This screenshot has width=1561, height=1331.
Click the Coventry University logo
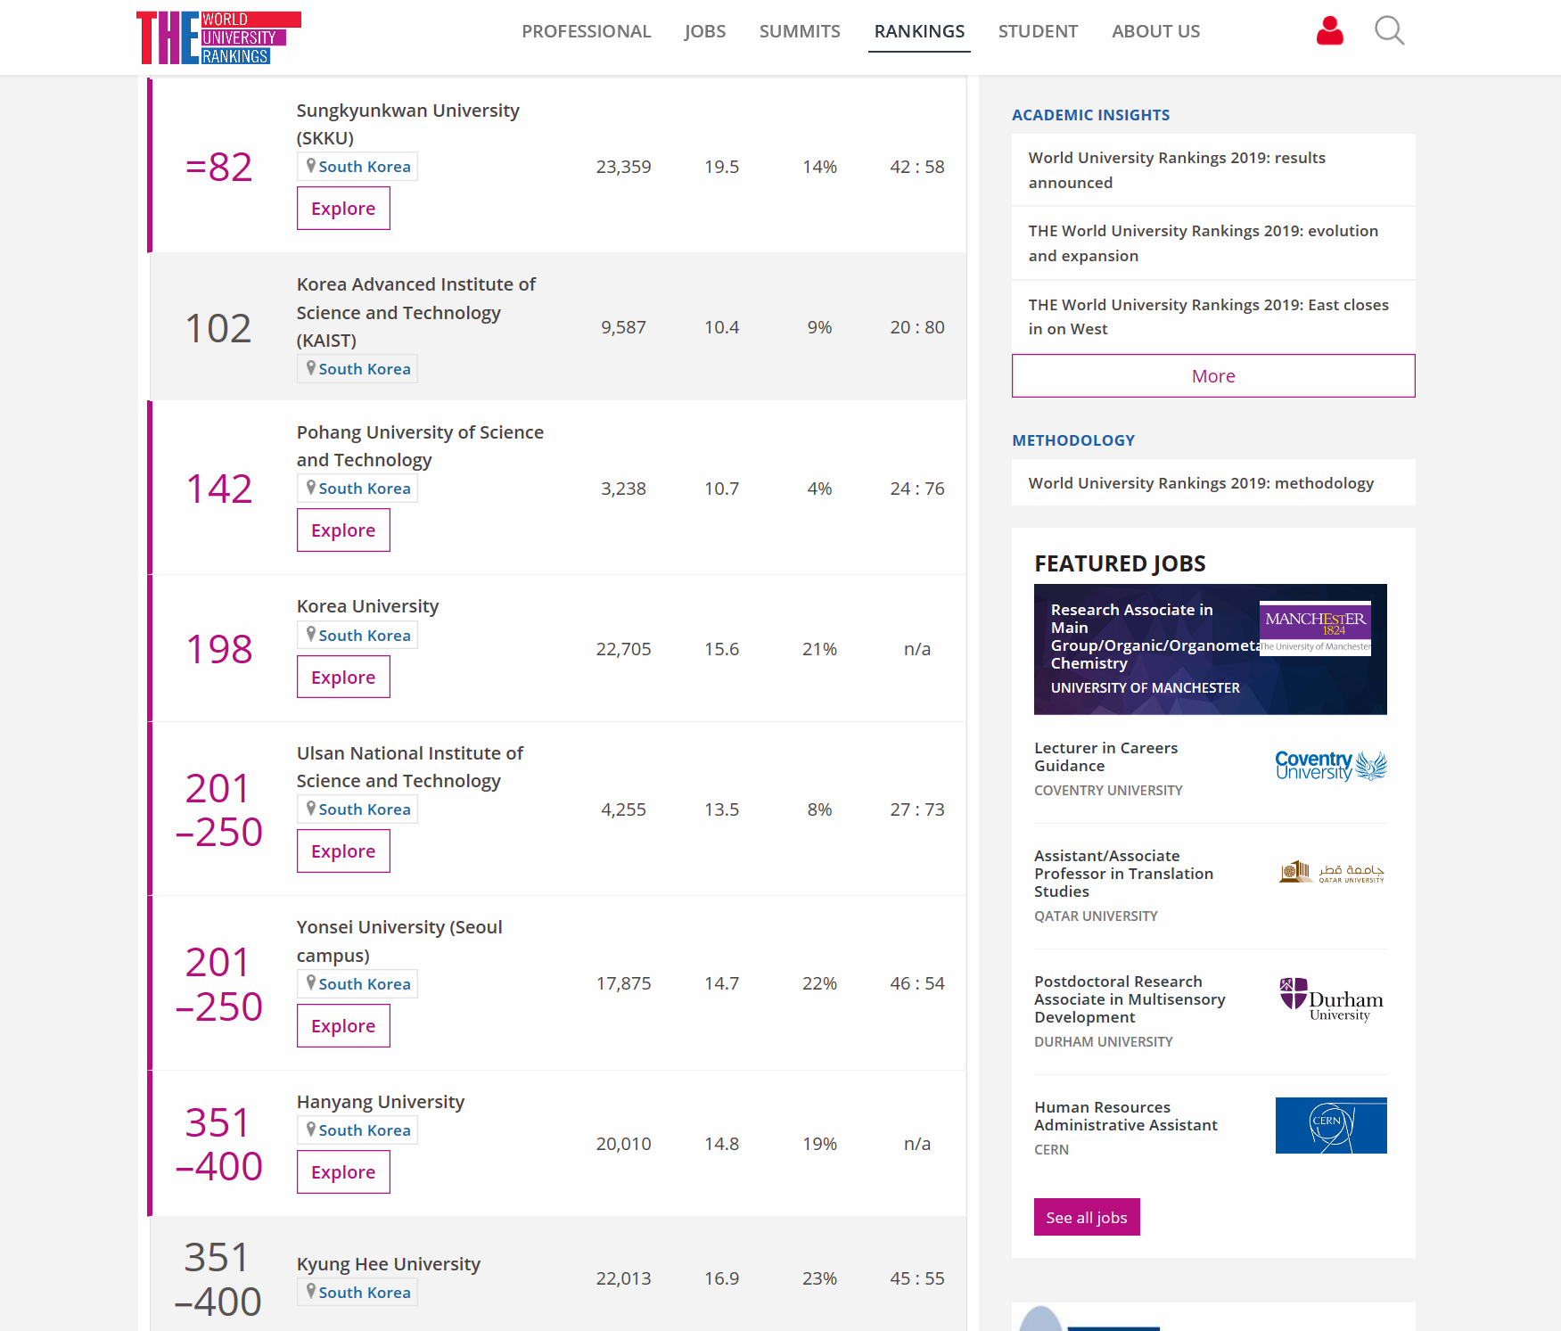click(1331, 766)
